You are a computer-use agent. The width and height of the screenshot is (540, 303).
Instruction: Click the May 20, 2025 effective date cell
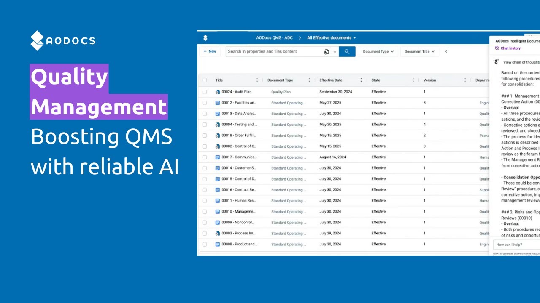(x=330, y=125)
